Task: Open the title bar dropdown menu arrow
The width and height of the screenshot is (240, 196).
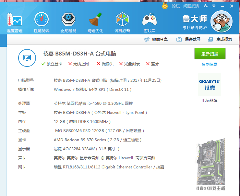Action: pos(214,6)
